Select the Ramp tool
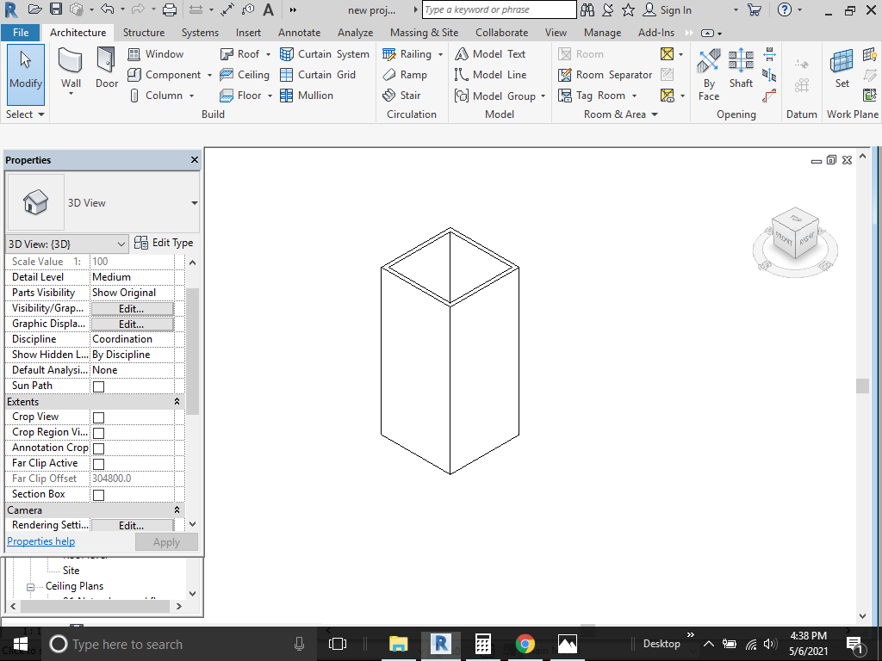882x661 pixels. click(x=405, y=75)
